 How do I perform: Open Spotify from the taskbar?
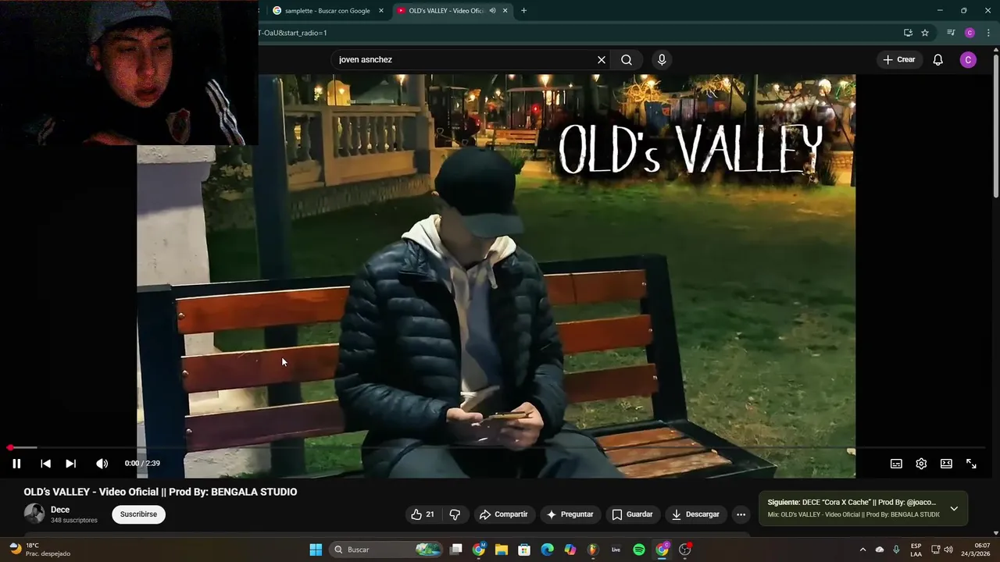[x=638, y=550]
